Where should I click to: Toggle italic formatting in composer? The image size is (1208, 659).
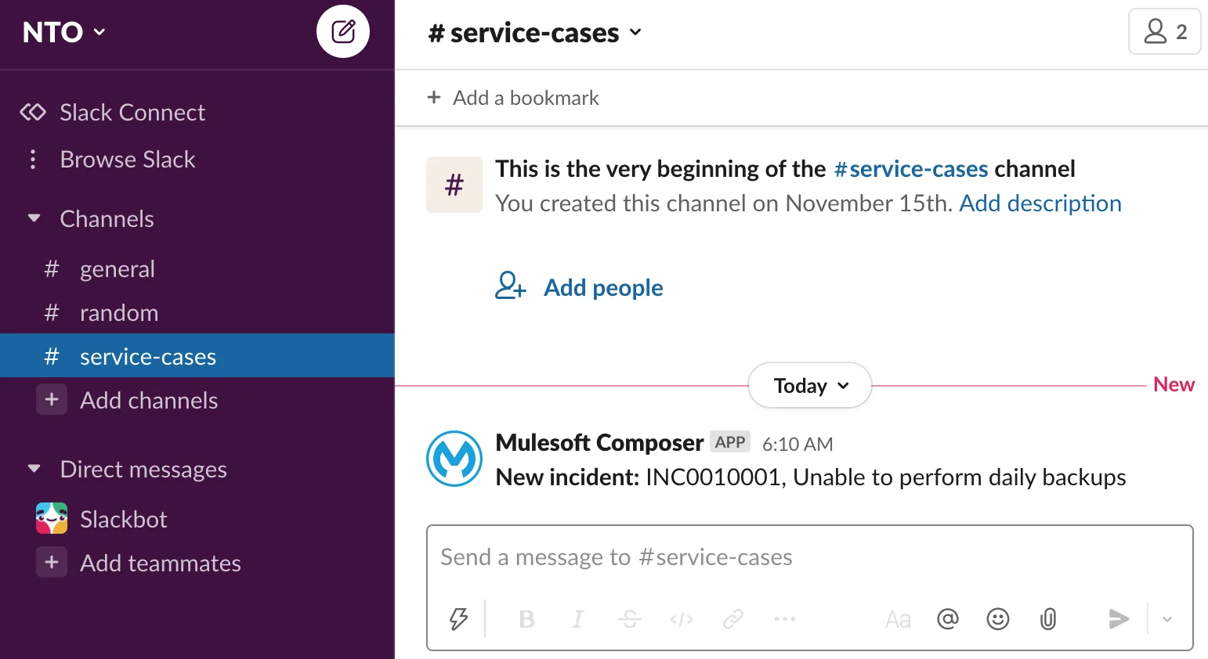tap(578, 619)
